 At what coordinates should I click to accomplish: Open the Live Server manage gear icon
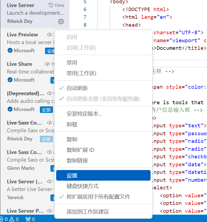coord(61,21)
